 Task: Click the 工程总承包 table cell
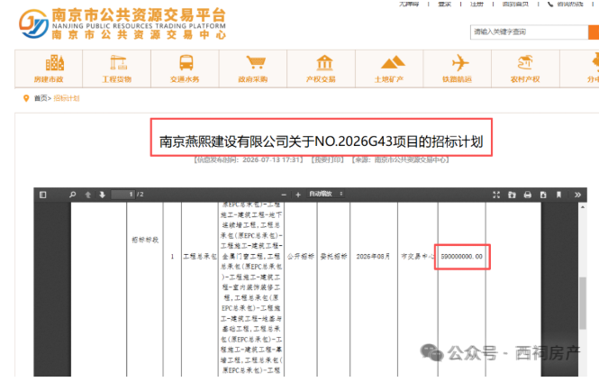200,257
